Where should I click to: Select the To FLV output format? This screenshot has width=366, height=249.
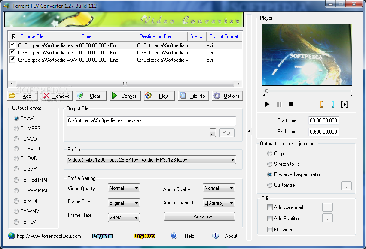[25, 222]
